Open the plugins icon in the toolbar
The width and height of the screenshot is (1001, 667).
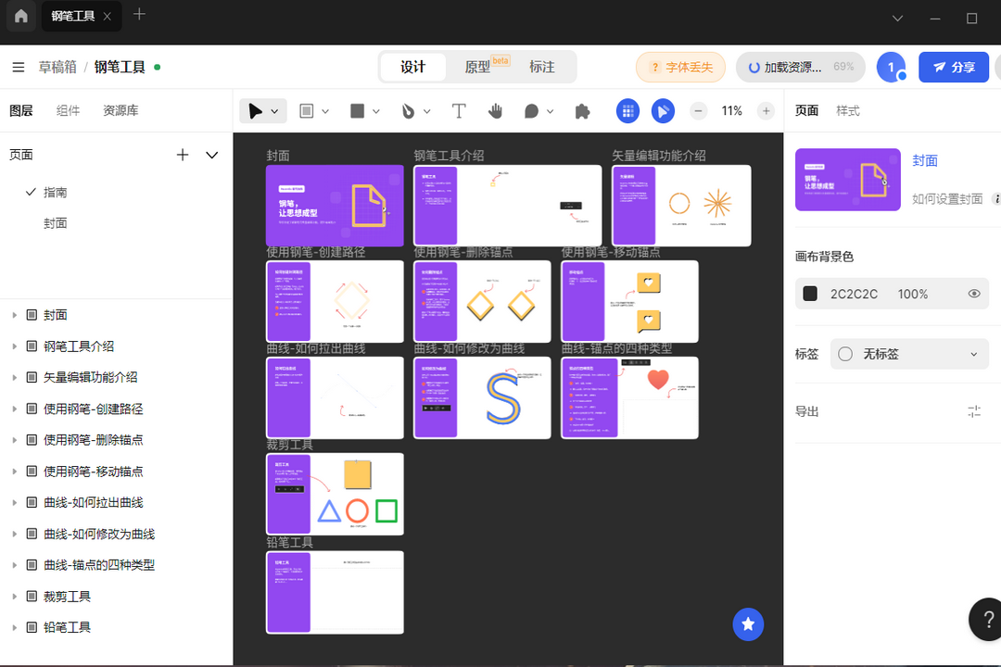coord(581,110)
